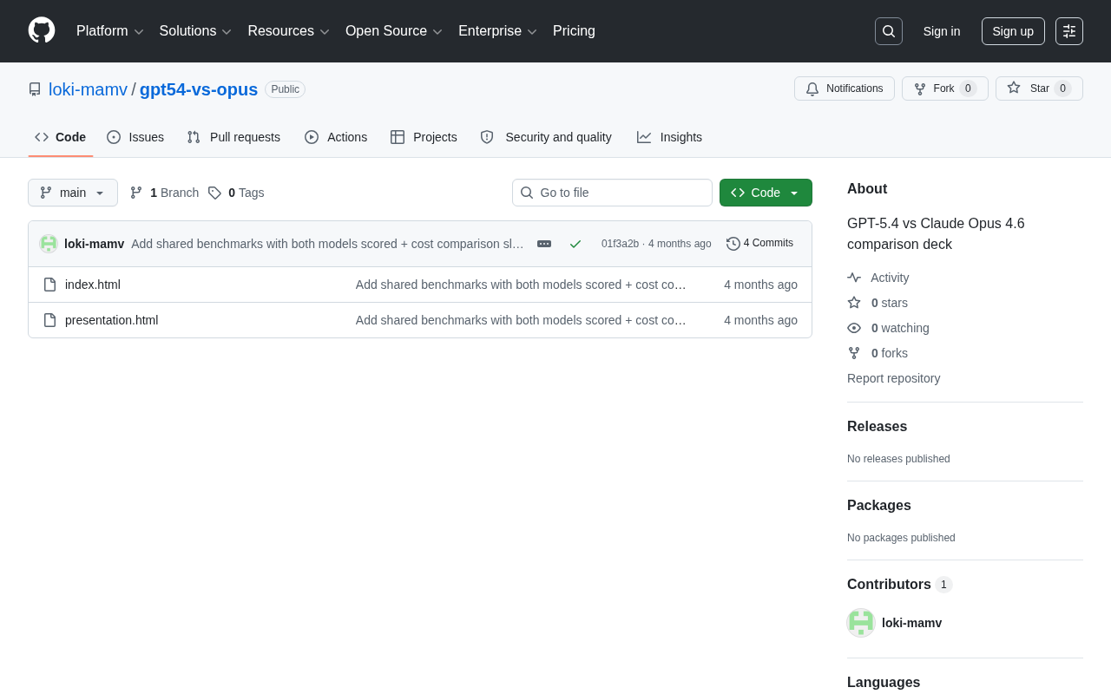The height and width of the screenshot is (694, 1111).
Task: Open the search magnifier in header
Action: [x=889, y=31]
